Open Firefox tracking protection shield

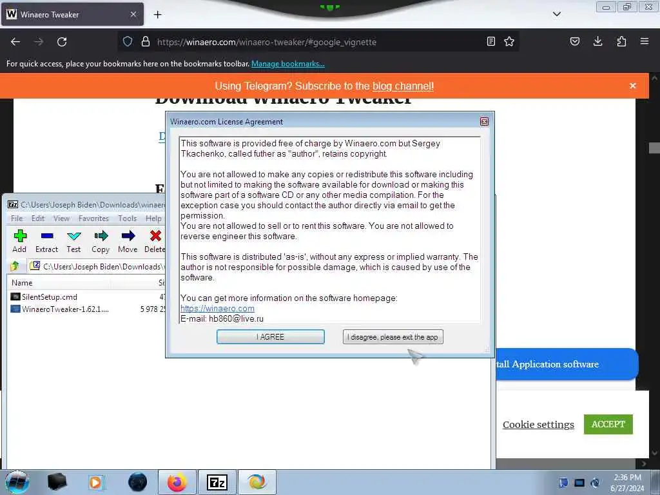coord(128,42)
